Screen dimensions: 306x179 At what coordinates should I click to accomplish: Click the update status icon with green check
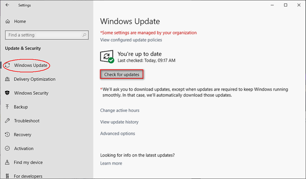point(107,57)
